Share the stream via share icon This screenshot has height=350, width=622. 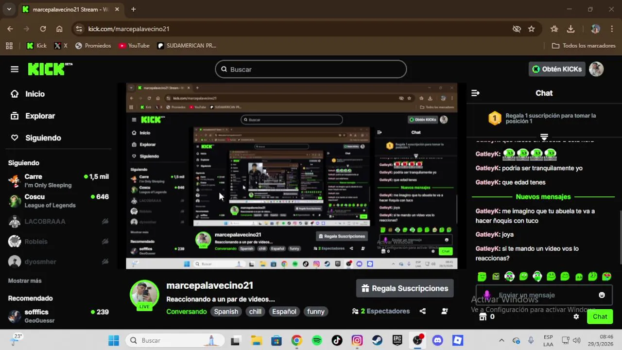[422, 311]
